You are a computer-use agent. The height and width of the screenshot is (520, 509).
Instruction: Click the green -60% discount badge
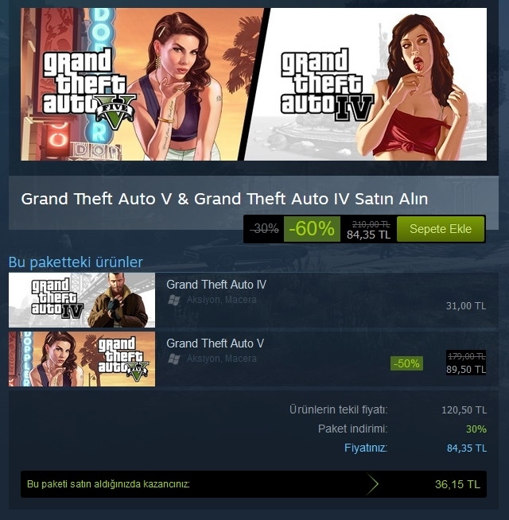(312, 229)
